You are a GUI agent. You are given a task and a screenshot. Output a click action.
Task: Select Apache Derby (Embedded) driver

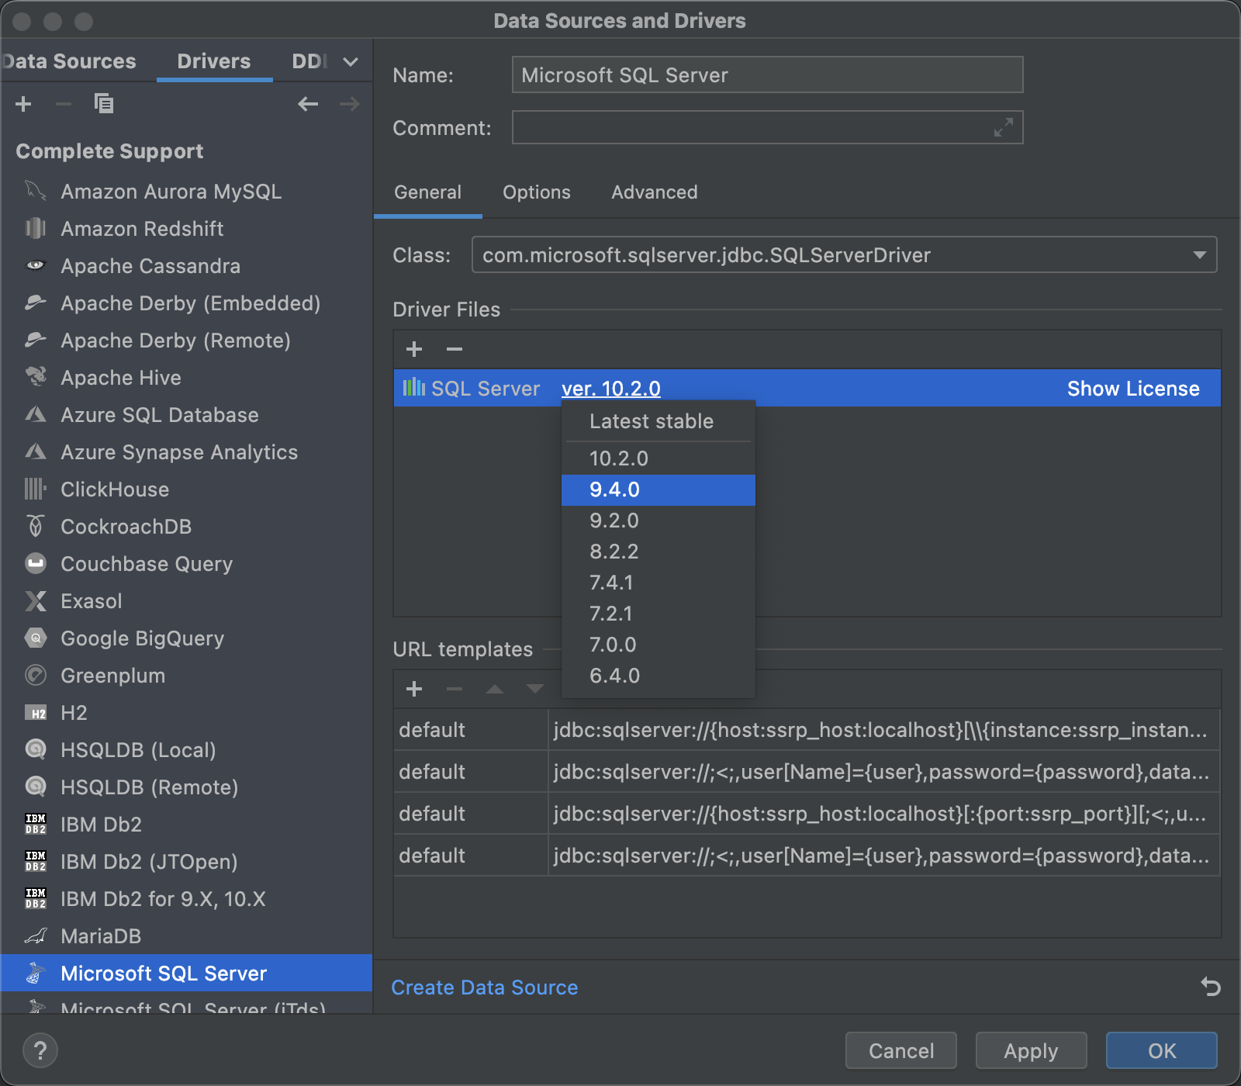[x=186, y=303]
